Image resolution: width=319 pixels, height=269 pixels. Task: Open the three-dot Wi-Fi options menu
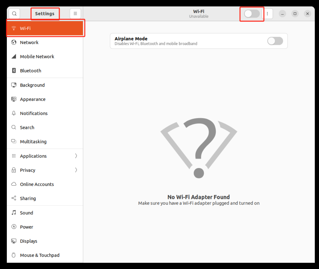click(267, 14)
